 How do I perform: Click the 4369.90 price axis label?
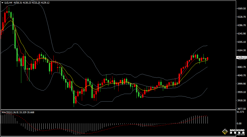click(x=241, y=9)
